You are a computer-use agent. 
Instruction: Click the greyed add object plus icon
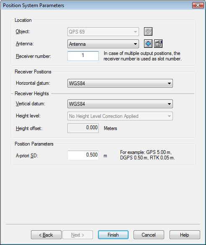tap(148, 31)
